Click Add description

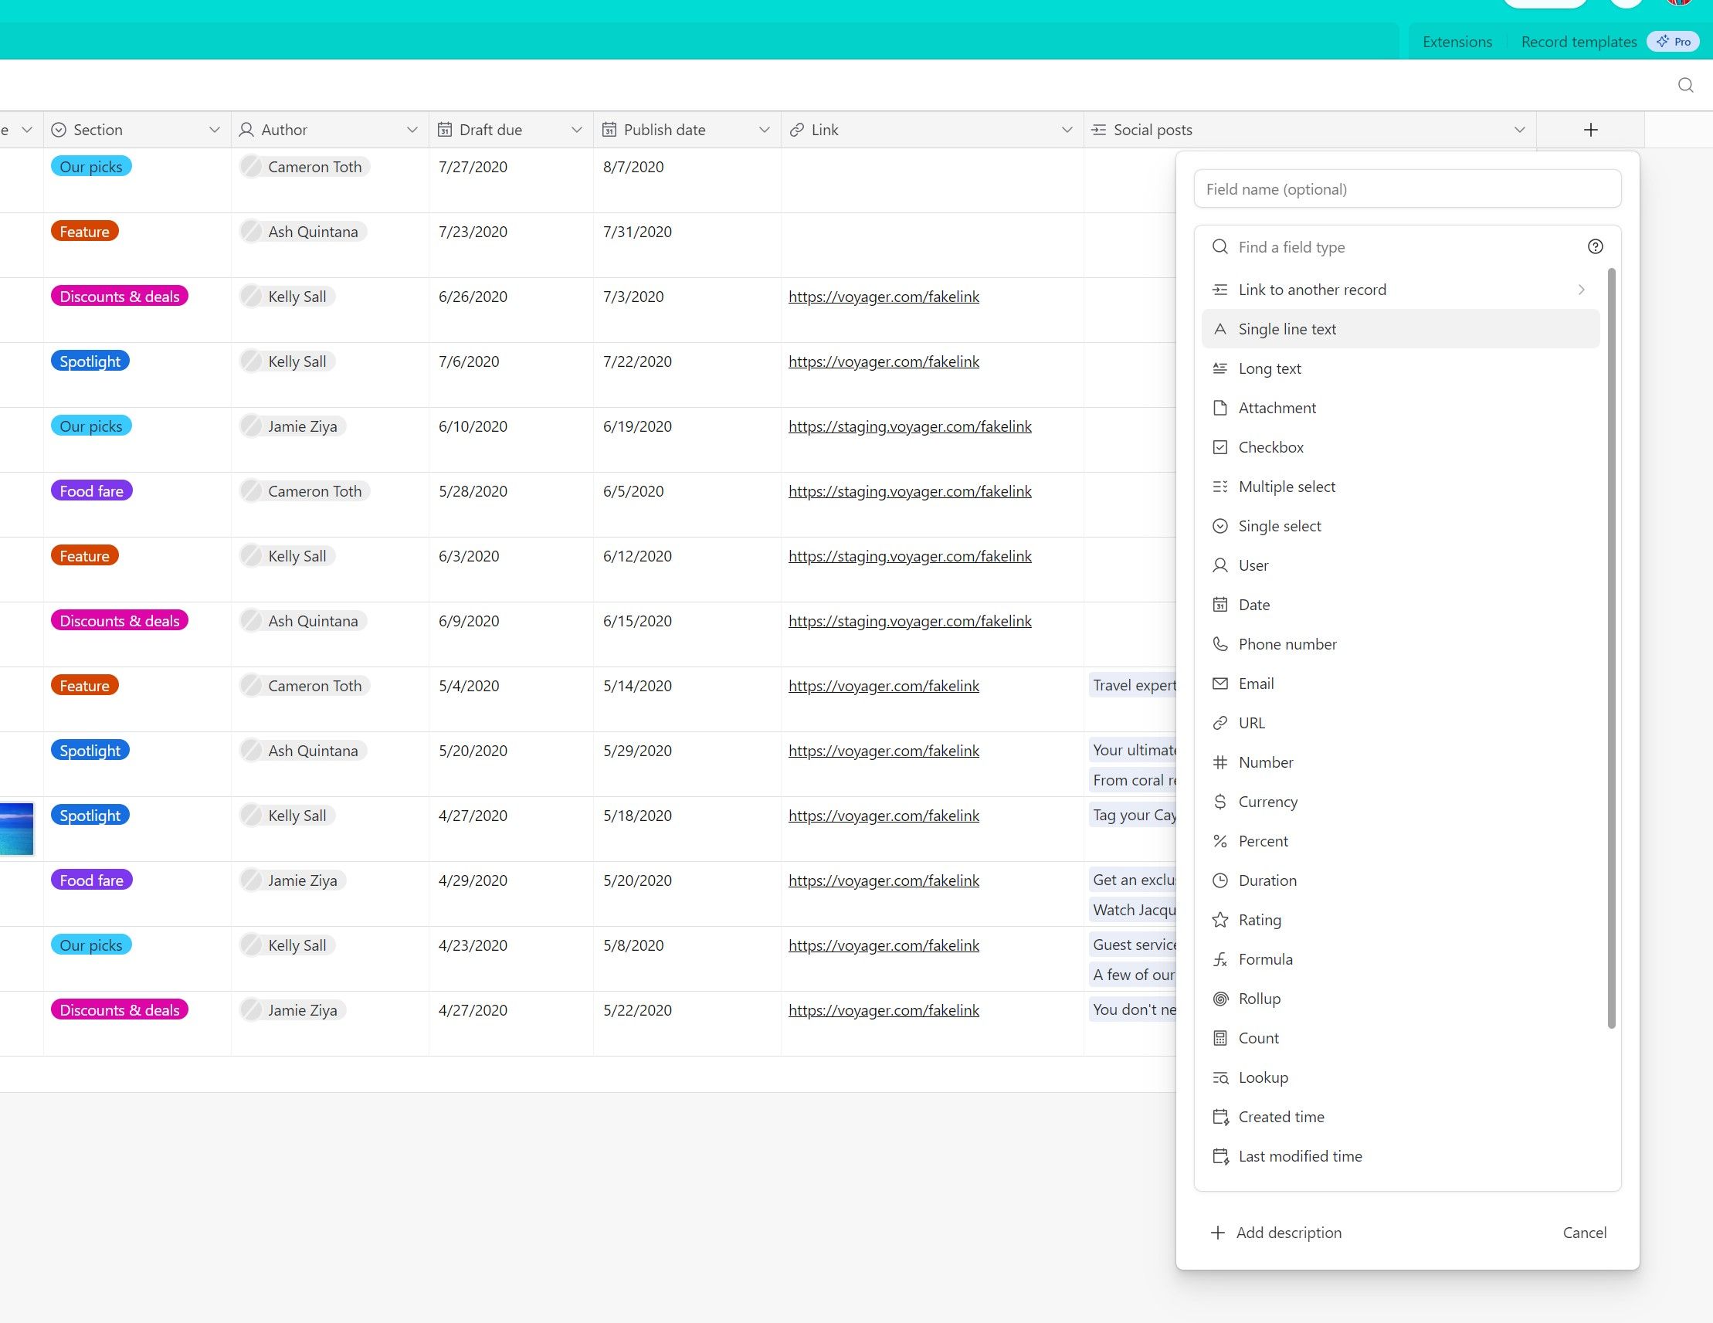click(x=1289, y=1232)
